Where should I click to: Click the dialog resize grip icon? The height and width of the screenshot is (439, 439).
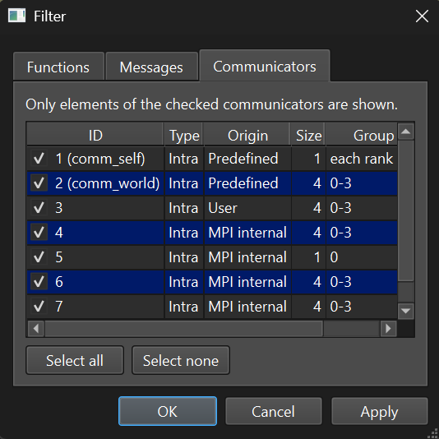pos(432,432)
